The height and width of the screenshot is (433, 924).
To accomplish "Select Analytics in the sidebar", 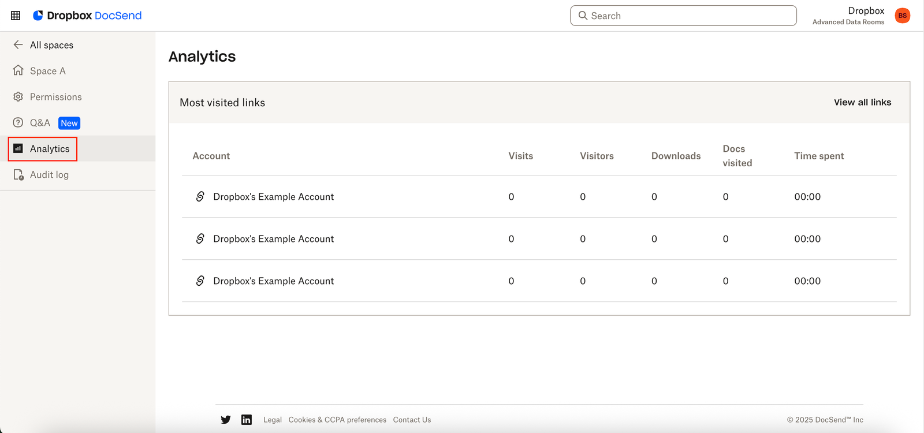I will (50, 149).
